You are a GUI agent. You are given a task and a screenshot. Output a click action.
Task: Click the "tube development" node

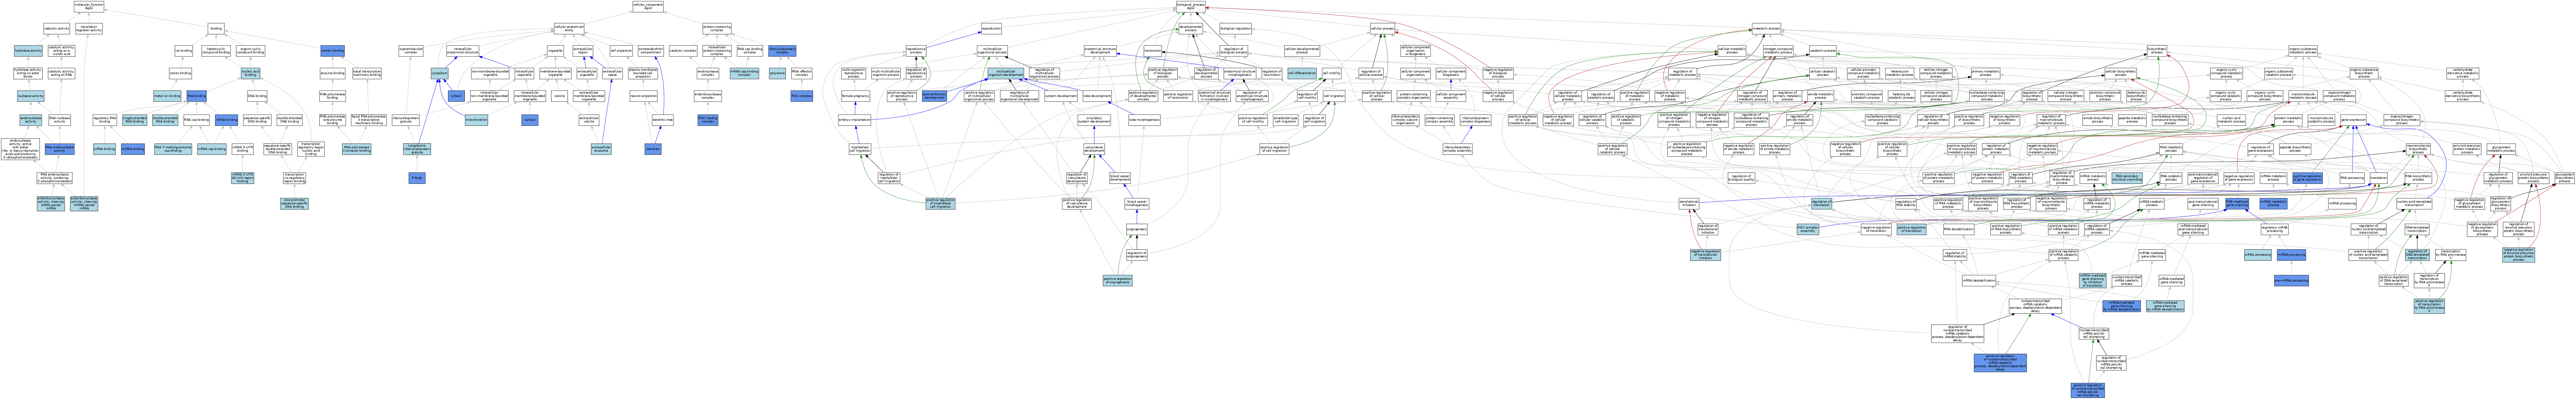click(1097, 96)
